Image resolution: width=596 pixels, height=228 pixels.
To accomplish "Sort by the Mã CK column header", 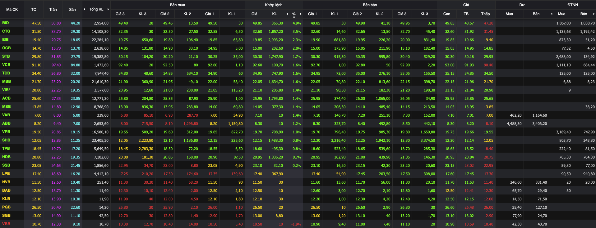I will coord(12,10).
